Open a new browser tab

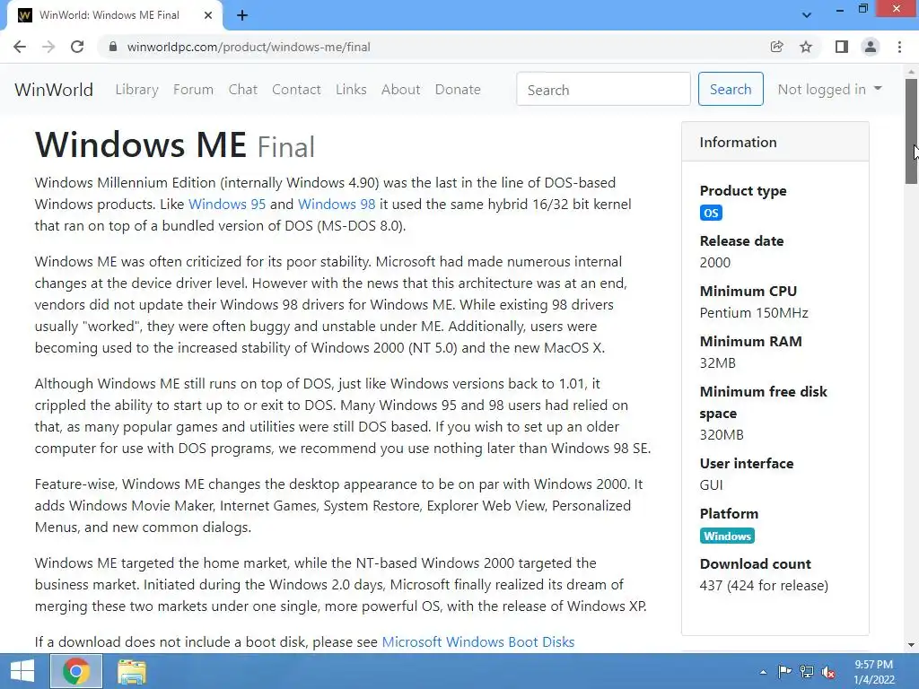242,15
